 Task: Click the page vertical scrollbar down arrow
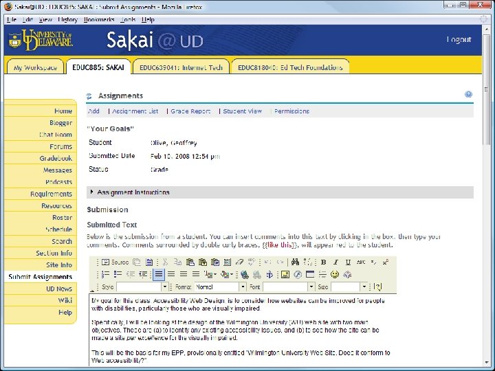[486, 363]
